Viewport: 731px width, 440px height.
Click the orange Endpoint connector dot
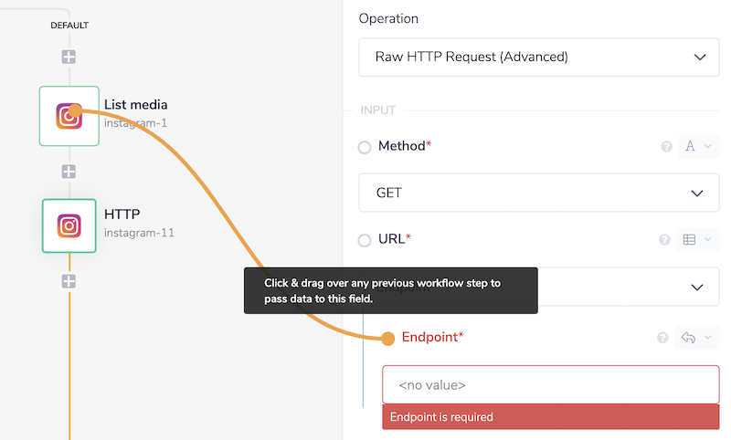387,339
